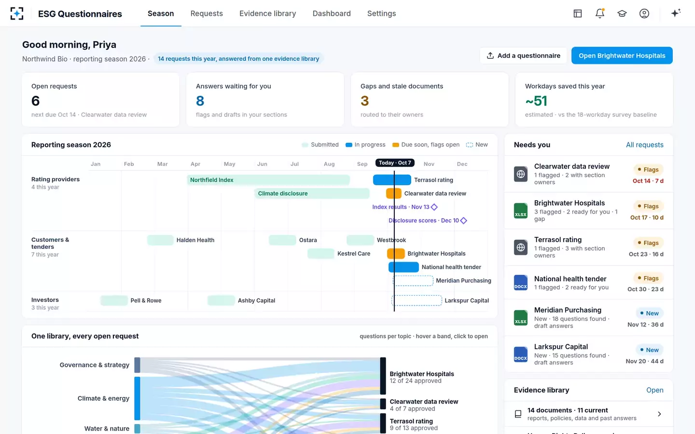Screen dimensions: 695x434
Task: Select the Index results Nov 13 milestone diamond
Action: (x=434, y=207)
